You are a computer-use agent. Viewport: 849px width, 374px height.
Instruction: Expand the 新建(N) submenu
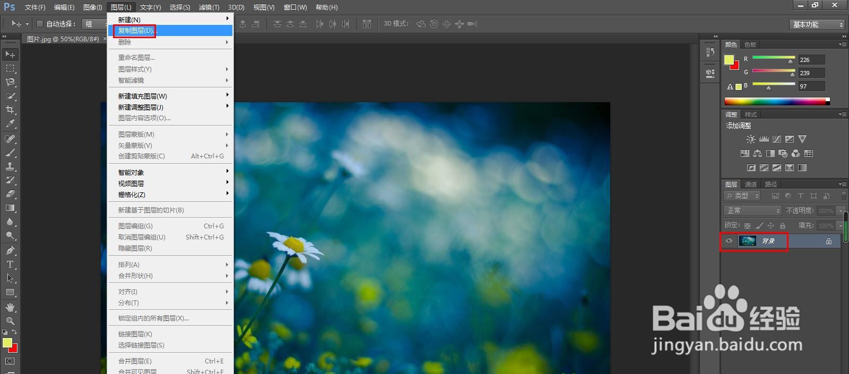click(x=170, y=20)
